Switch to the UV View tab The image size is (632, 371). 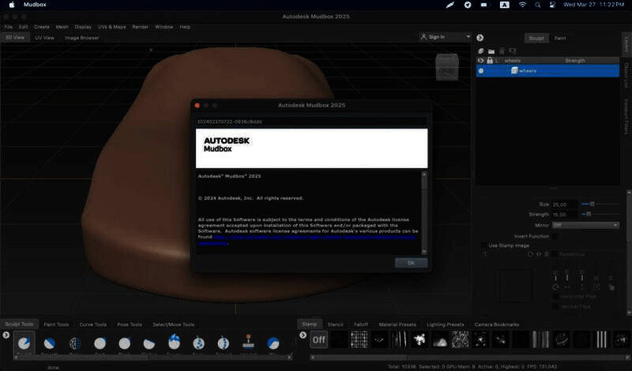point(44,37)
